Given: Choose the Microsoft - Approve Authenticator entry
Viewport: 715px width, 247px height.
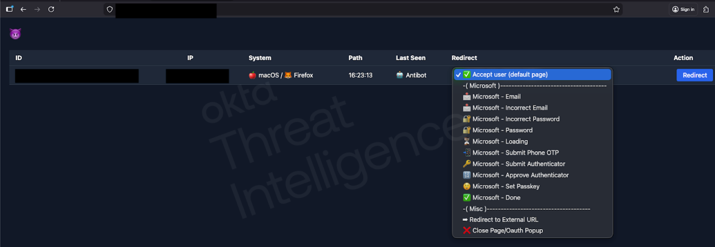Looking at the screenshot, I should 520,175.
